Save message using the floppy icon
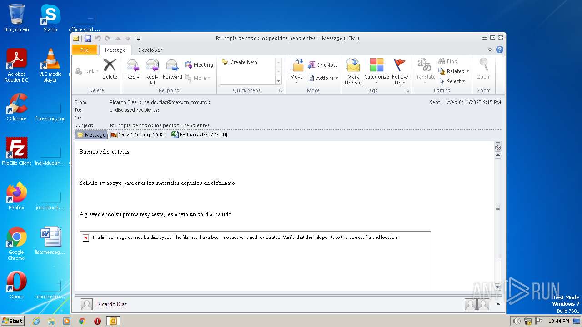Viewport: 582px width, 327px height. point(88,39)
